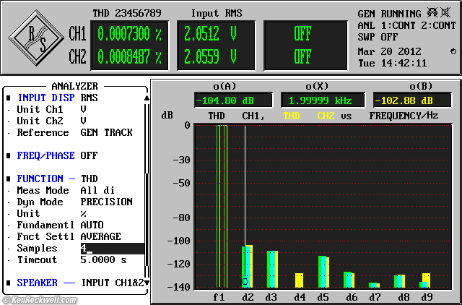Click the CH2 Input RMS reading 2.0559 V
The image size is (462, 305).
tap(210, 56)
